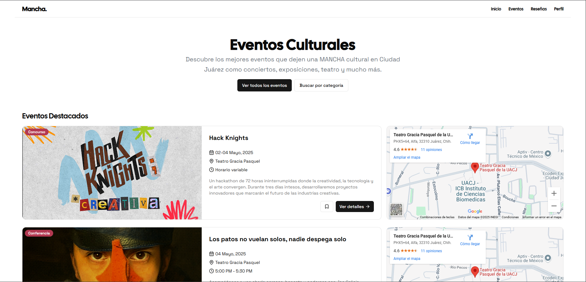586x282 pixels.
Task: Click the Eventos Destacados heading
Action: tap(55, 116)
